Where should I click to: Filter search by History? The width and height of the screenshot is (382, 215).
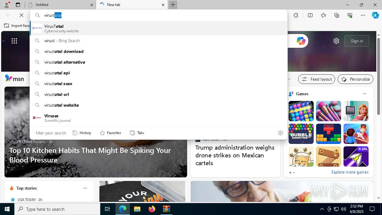click(82, 133)
